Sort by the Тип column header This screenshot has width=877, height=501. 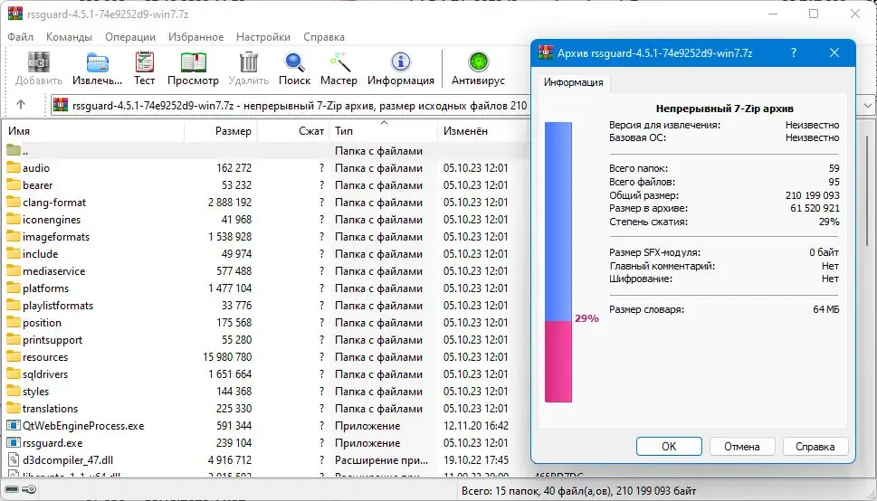383,131
